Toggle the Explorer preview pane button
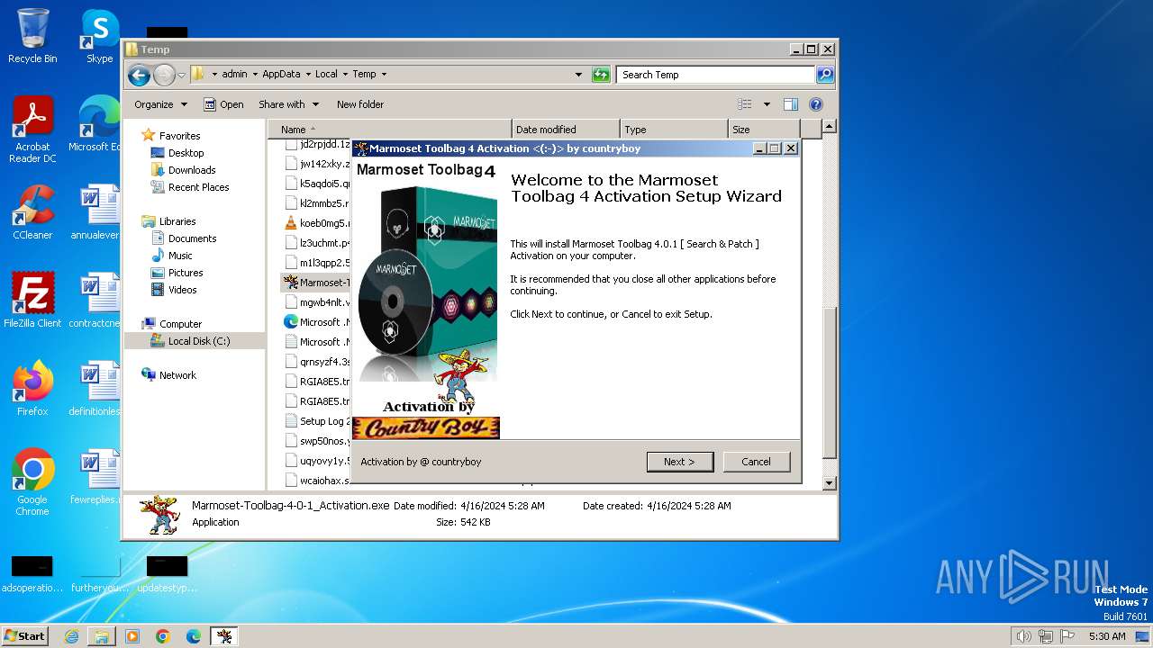Screen dimensions: 1153x648 pos(791,104)
